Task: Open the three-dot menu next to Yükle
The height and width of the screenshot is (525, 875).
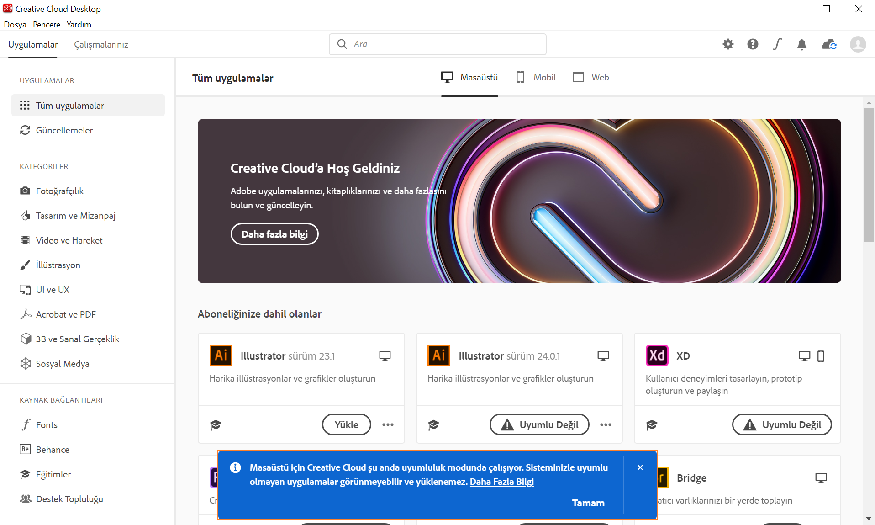Action: click(388, 424)
